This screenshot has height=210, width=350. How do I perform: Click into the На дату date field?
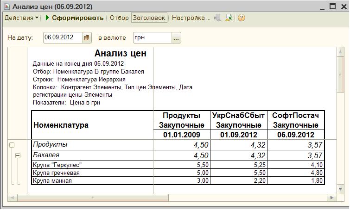(x=62, y=37)
